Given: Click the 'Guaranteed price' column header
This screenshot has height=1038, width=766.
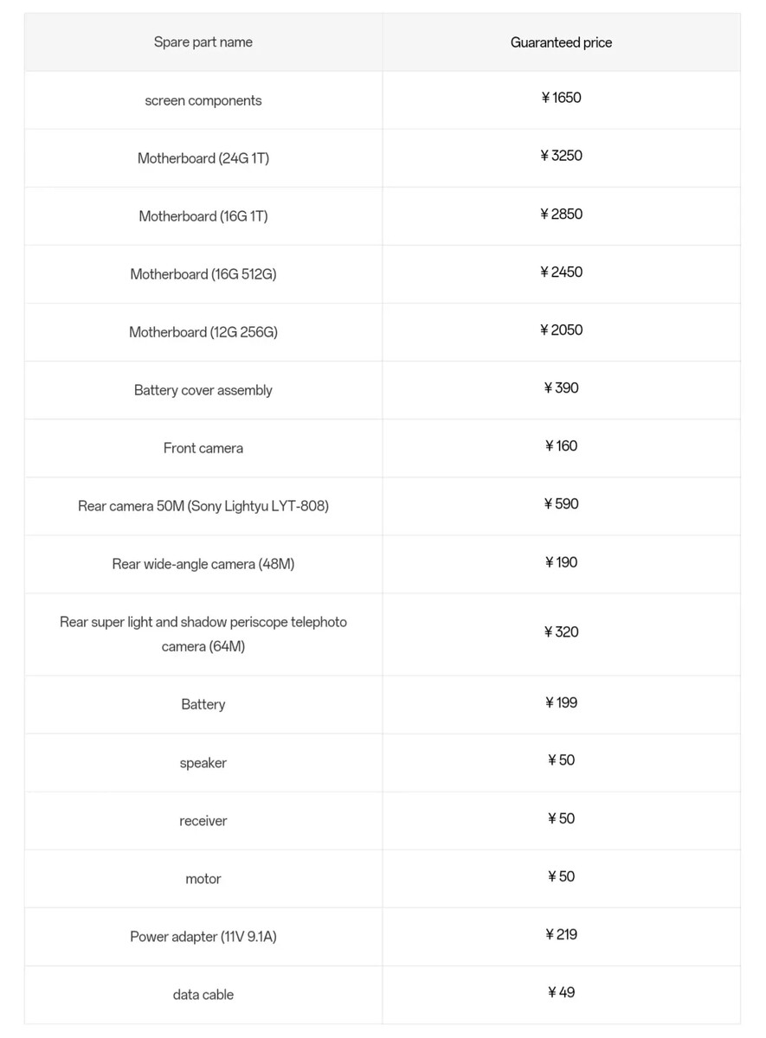Looking at the screenshot, I should (561, 42).
